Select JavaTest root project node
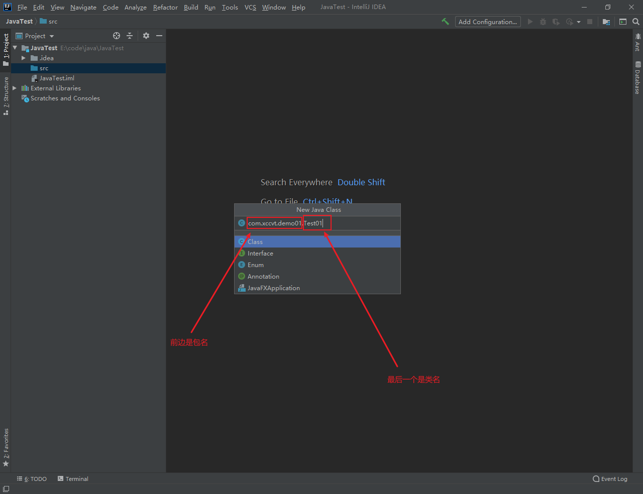This screenshot has height=494, width=643. click(x=44, y=48)
